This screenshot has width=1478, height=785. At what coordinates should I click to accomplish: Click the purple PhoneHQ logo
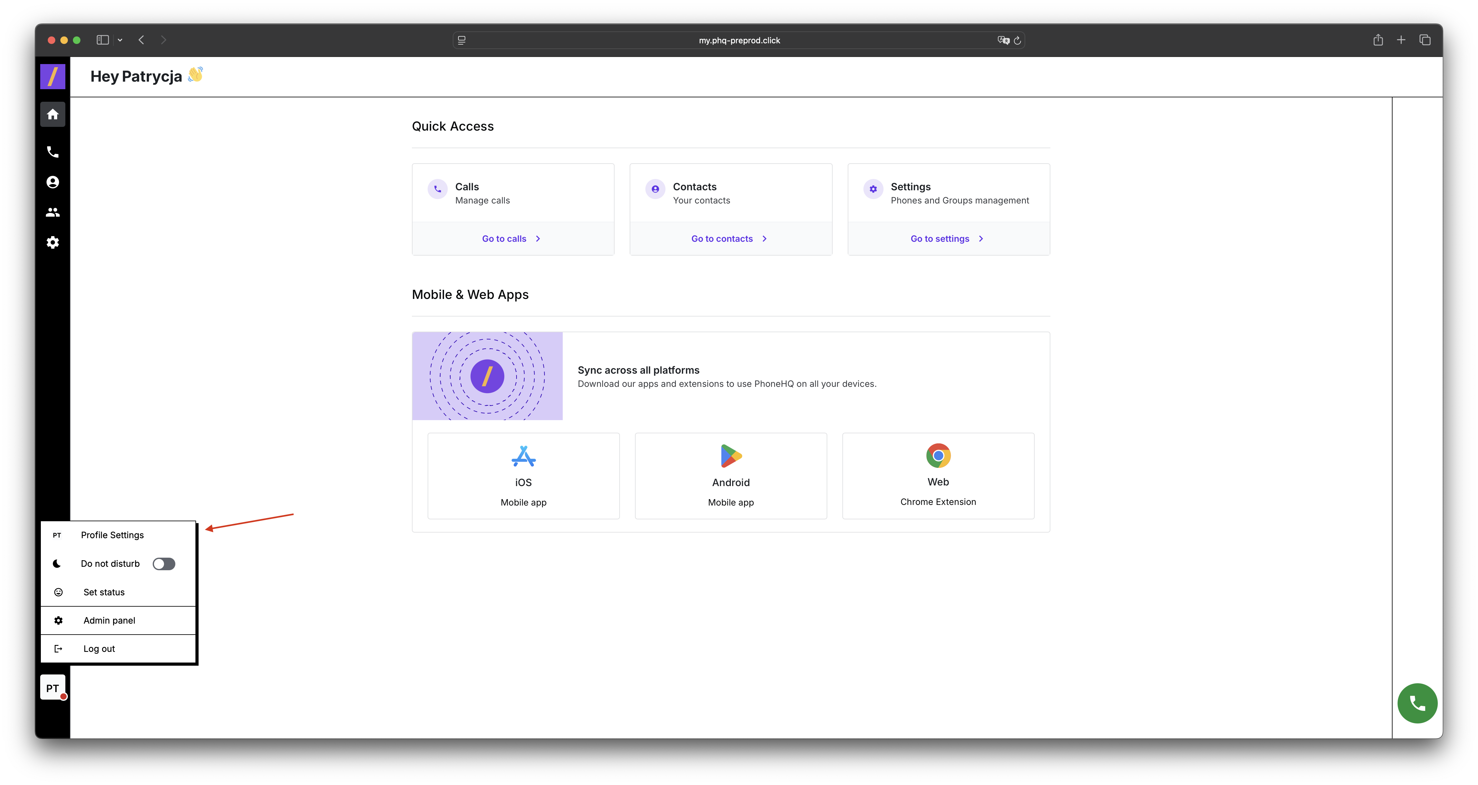point(52,76)
